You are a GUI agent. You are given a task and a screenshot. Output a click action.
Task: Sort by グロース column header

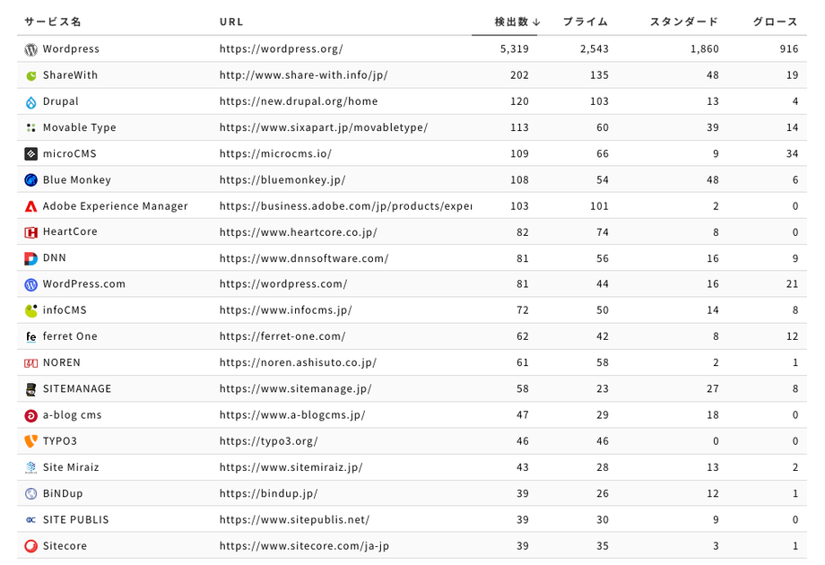coord(775,22)
